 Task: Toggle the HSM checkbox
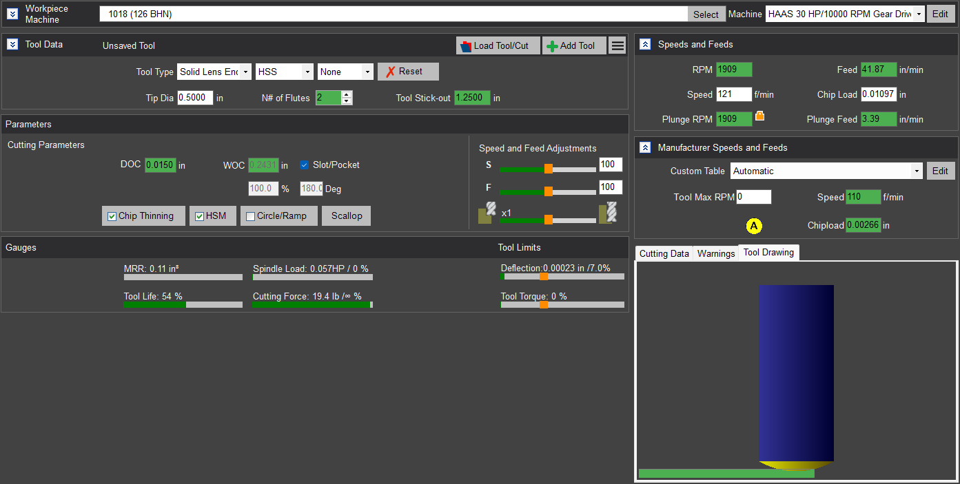pyautogui.click(x=199, y=216)
